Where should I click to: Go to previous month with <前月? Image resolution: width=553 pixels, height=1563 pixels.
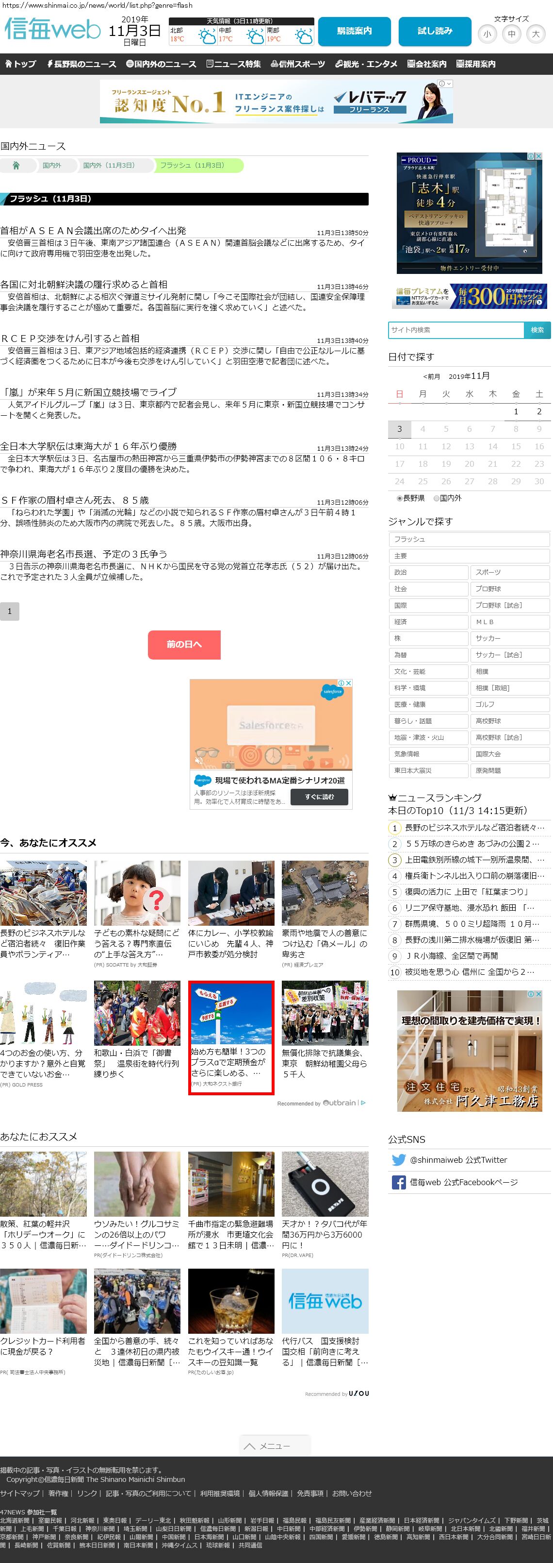431,377
